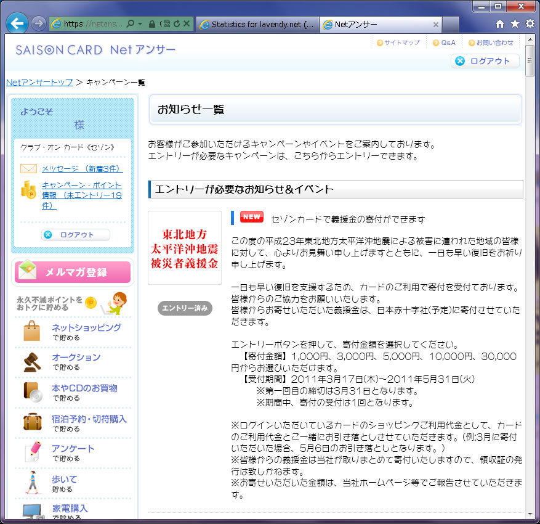Click the メルマガ登録 pink banner button
Viewport: 540px width, 524px height.
pyautogui.click(x=73, y=272)
